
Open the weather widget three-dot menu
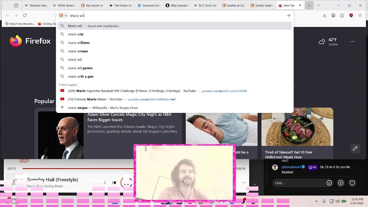352,41
